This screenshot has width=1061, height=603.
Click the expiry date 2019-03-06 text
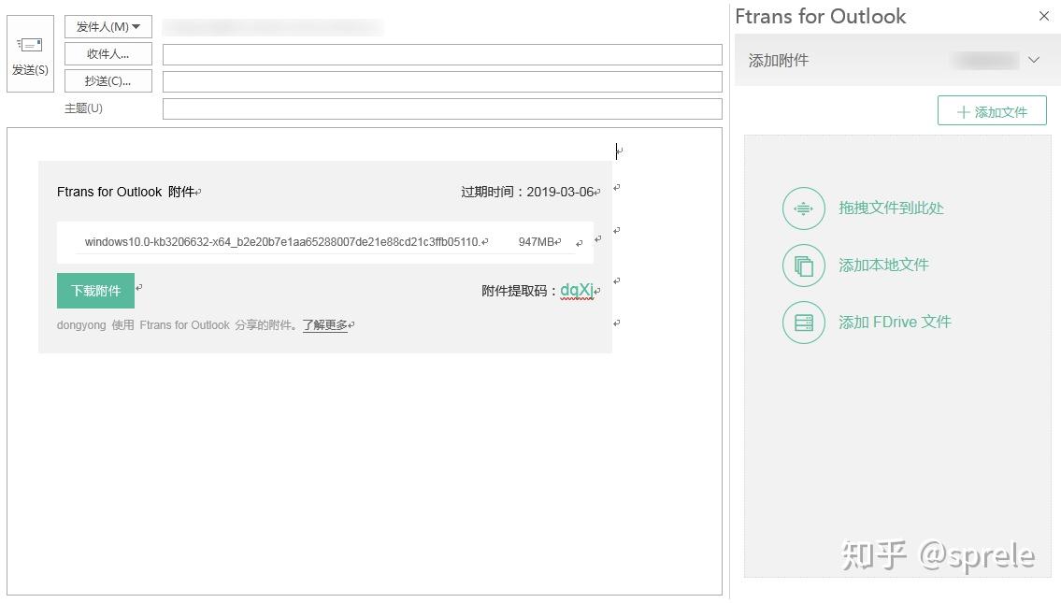click(x=560, y=193)
